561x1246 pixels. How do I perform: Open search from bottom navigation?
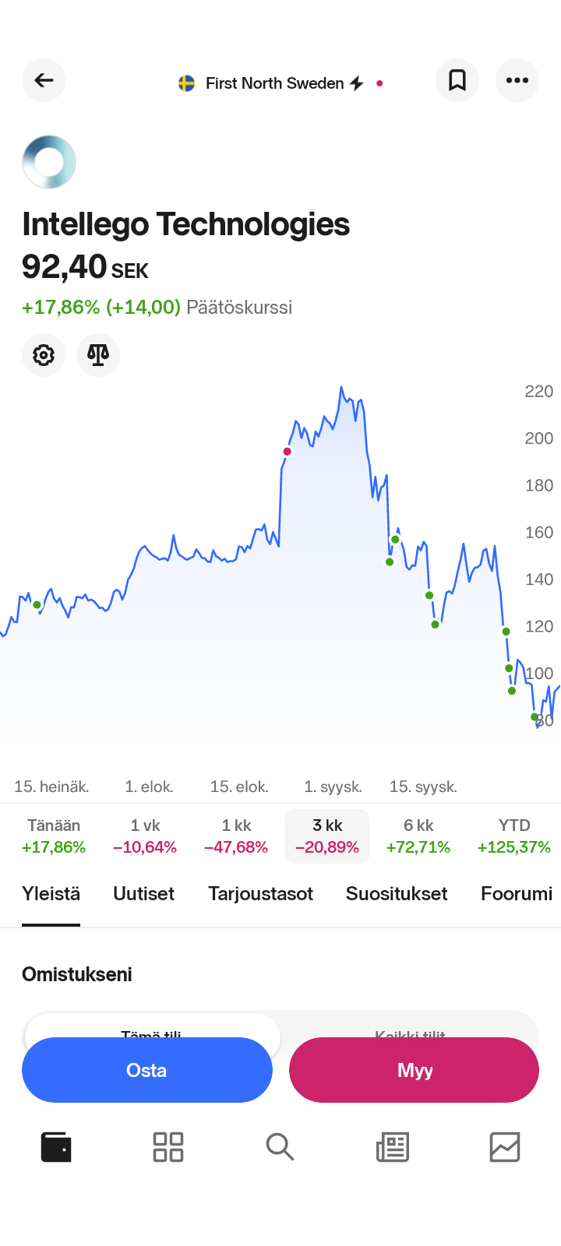tap(280, 1147)
